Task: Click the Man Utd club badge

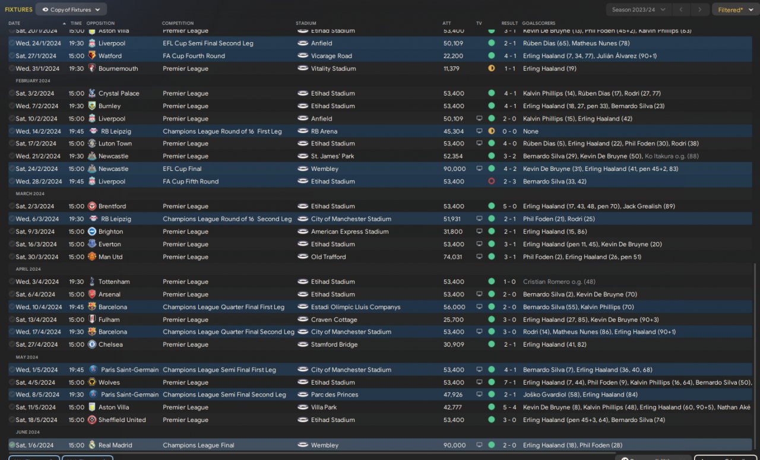Action: click(92, 257)
